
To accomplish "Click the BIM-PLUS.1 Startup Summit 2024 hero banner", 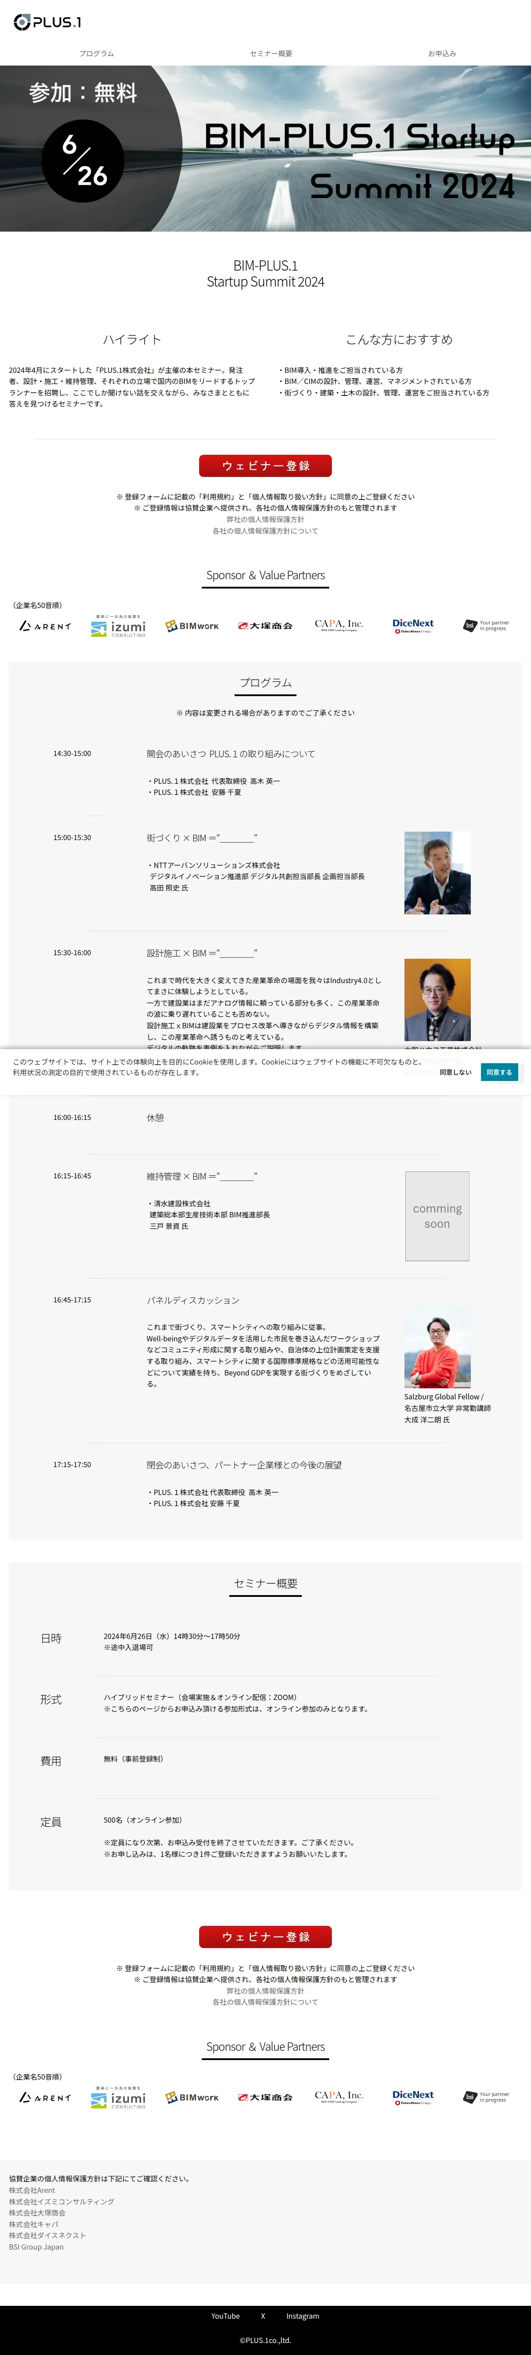I will [x=265, y=148].
